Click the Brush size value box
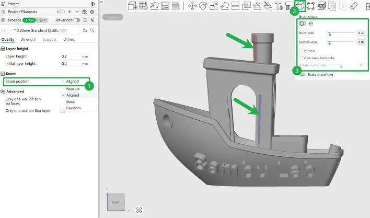 pos(361,33)
